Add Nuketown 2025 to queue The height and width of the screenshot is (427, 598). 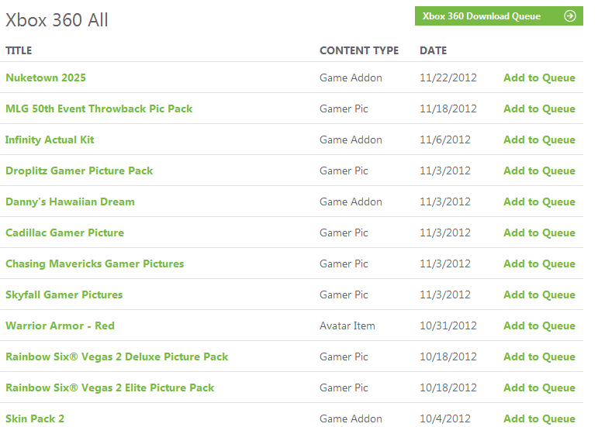(539, 77)
